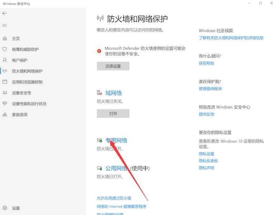Select 设备安全性 in the sidebar
Image resolution: width=276 pixels, height=215 pixels.
pyautogui.click(x=21, y=93)
